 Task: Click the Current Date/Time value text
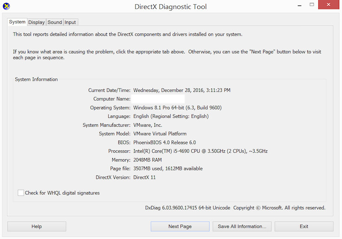point(181,90)
